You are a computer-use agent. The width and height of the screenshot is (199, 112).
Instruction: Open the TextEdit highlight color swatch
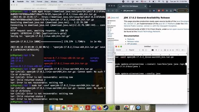(153, 50)
